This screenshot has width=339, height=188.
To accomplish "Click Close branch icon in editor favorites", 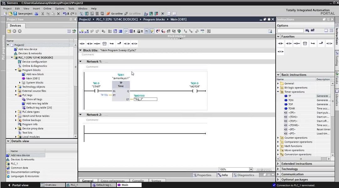I will click(x=119, y=44).
